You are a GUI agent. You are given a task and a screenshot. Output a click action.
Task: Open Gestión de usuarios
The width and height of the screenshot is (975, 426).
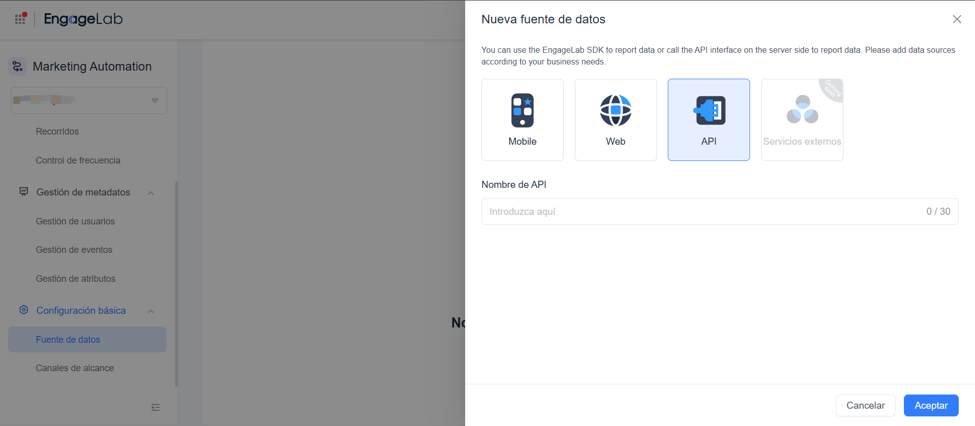(x=75, y=221)
